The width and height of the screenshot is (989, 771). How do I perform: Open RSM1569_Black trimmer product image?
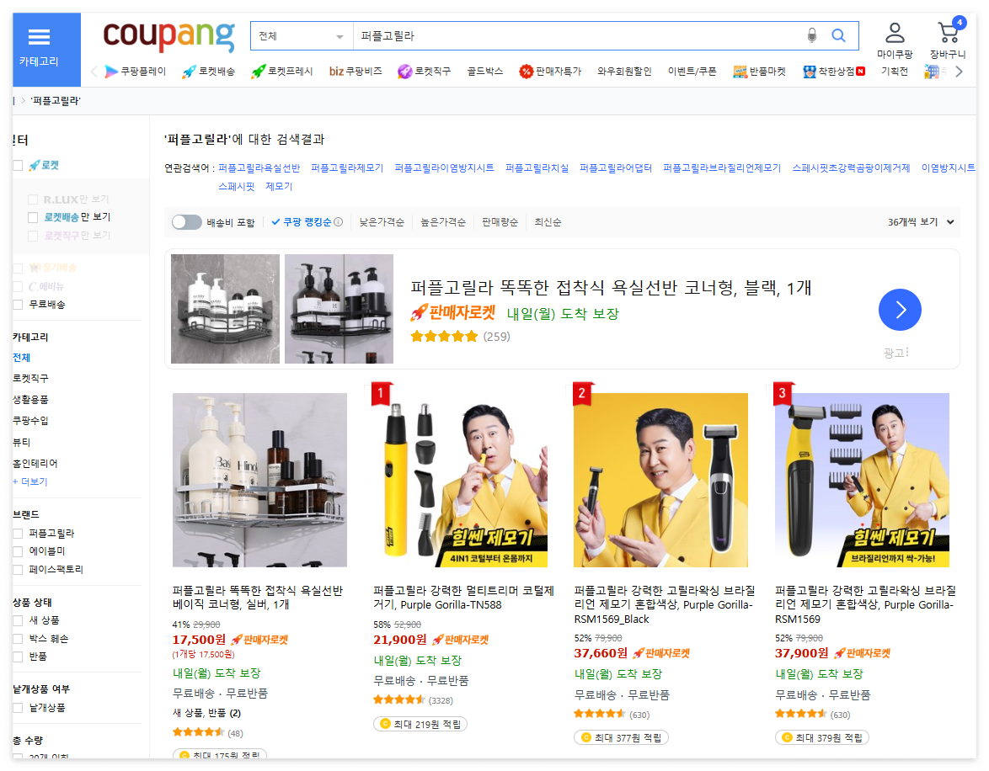(660, 480)
